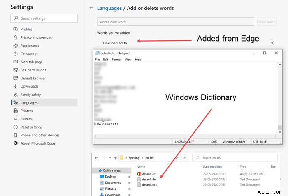Refresh the Explorer folder view
The height and width of the screenshot is (196, 288).
click(x=185, y=158)
